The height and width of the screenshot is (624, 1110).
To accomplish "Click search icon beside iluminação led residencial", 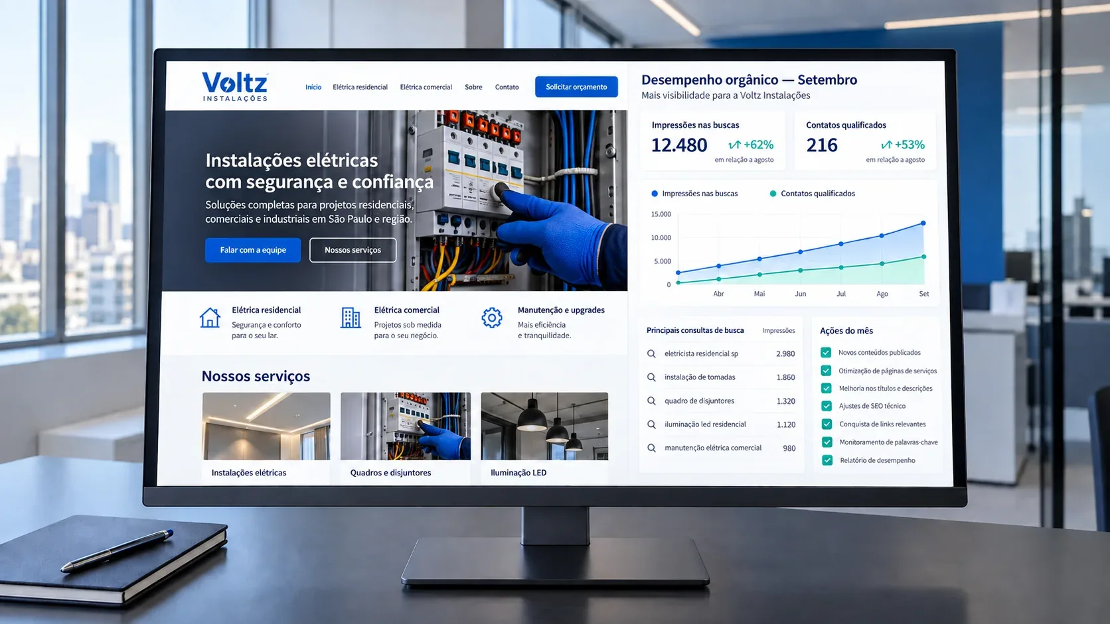I will click(x=651, y=424).
